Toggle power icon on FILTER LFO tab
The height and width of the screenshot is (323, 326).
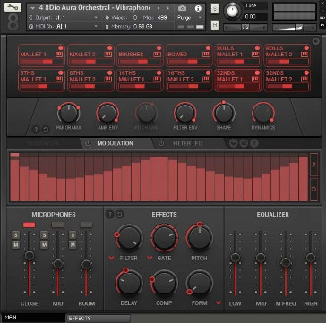tap(161, 143)
